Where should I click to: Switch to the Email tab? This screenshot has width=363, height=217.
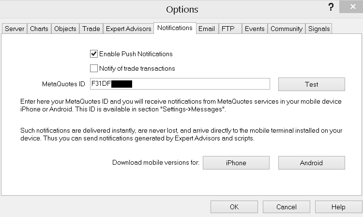tap(207, 29)
